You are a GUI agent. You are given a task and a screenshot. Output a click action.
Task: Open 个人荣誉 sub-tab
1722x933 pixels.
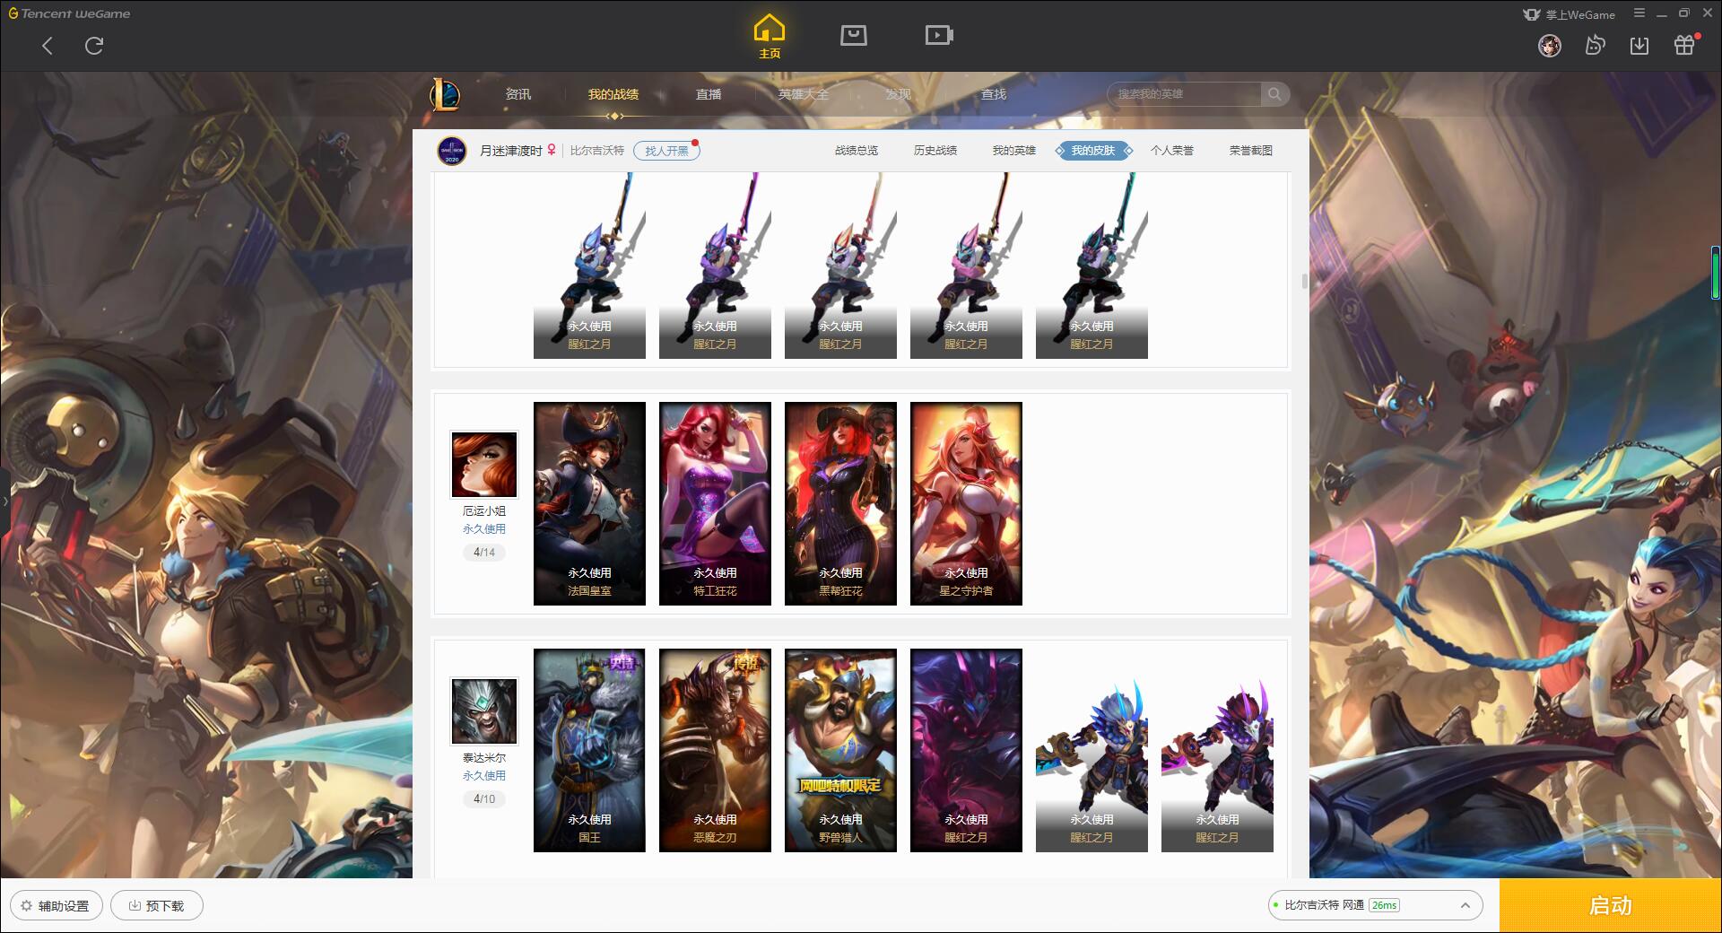click(x=1172, y=151)
